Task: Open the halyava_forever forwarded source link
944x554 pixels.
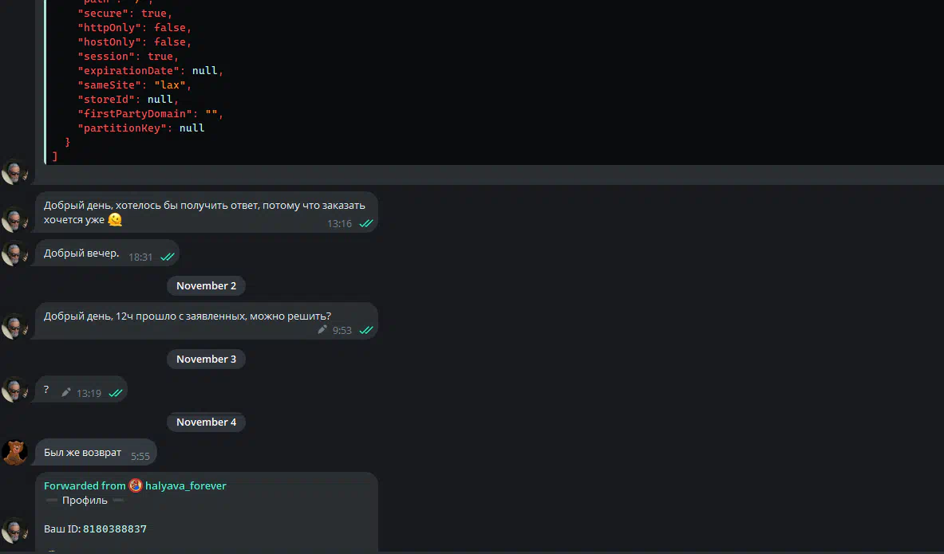Action: pyautogui.click(x=185, y=485)
